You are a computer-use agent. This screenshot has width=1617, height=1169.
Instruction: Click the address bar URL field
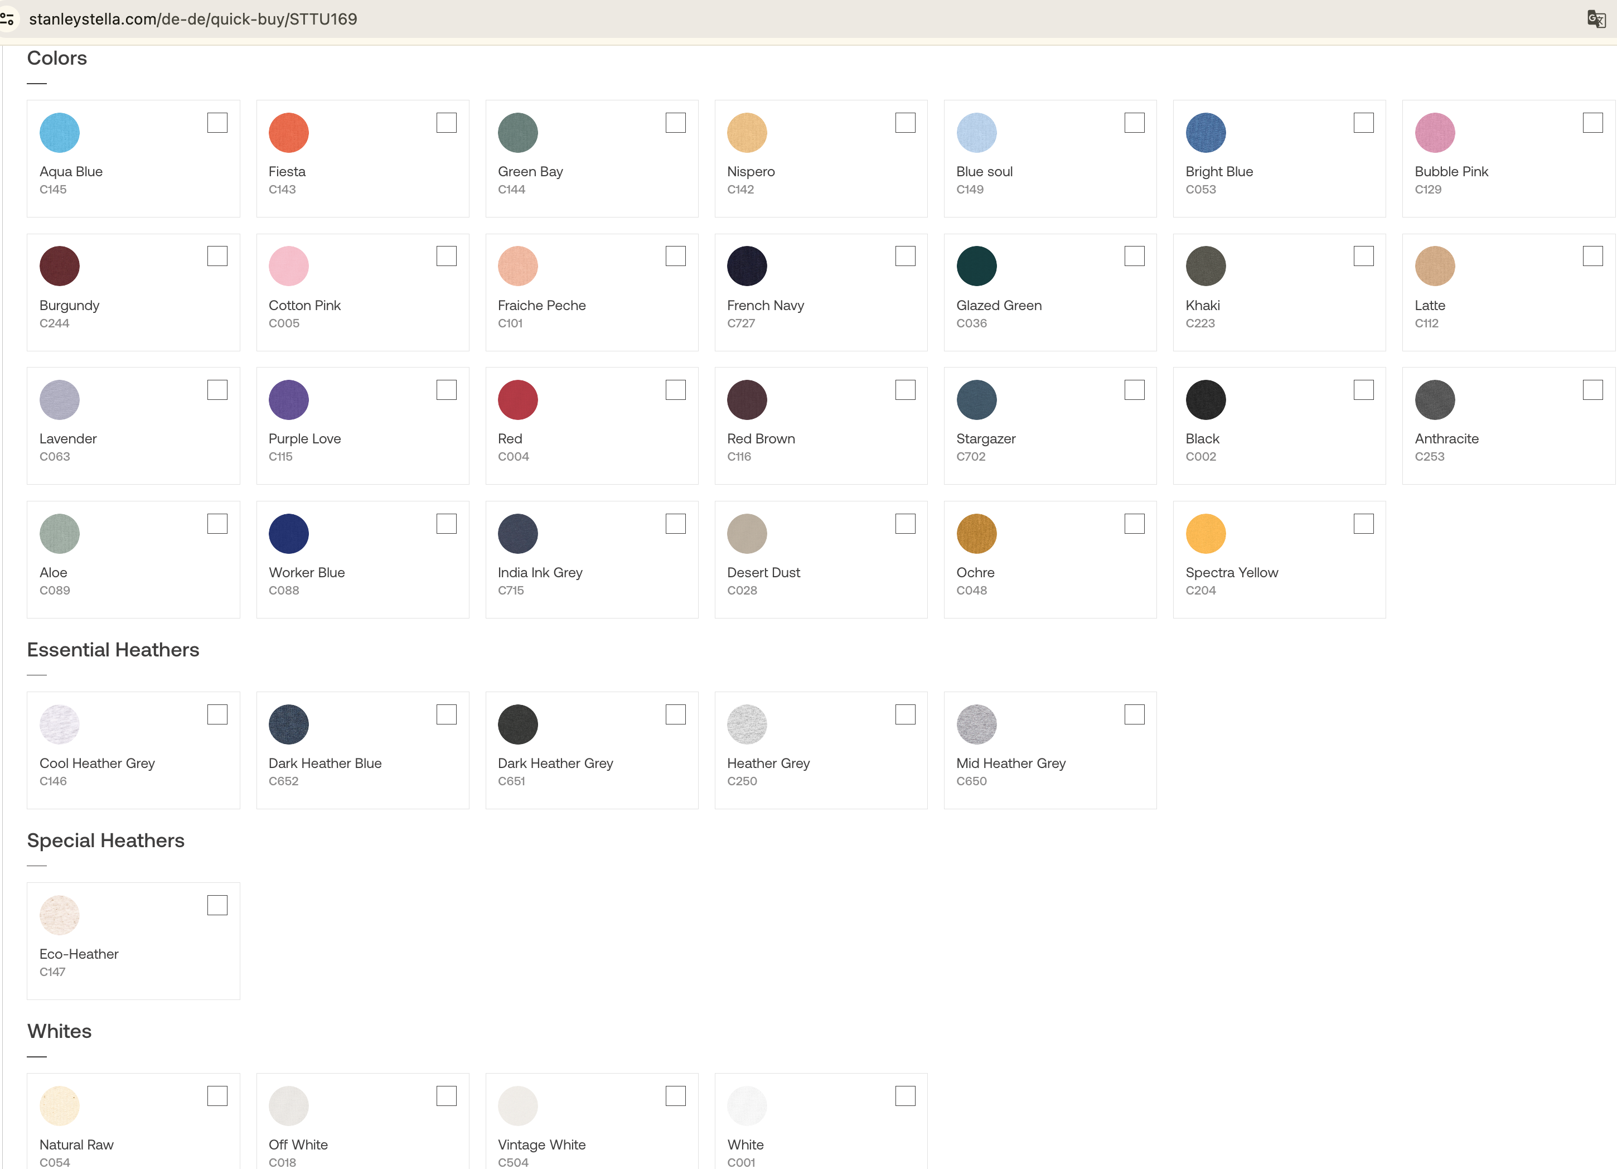click(192, 20)
